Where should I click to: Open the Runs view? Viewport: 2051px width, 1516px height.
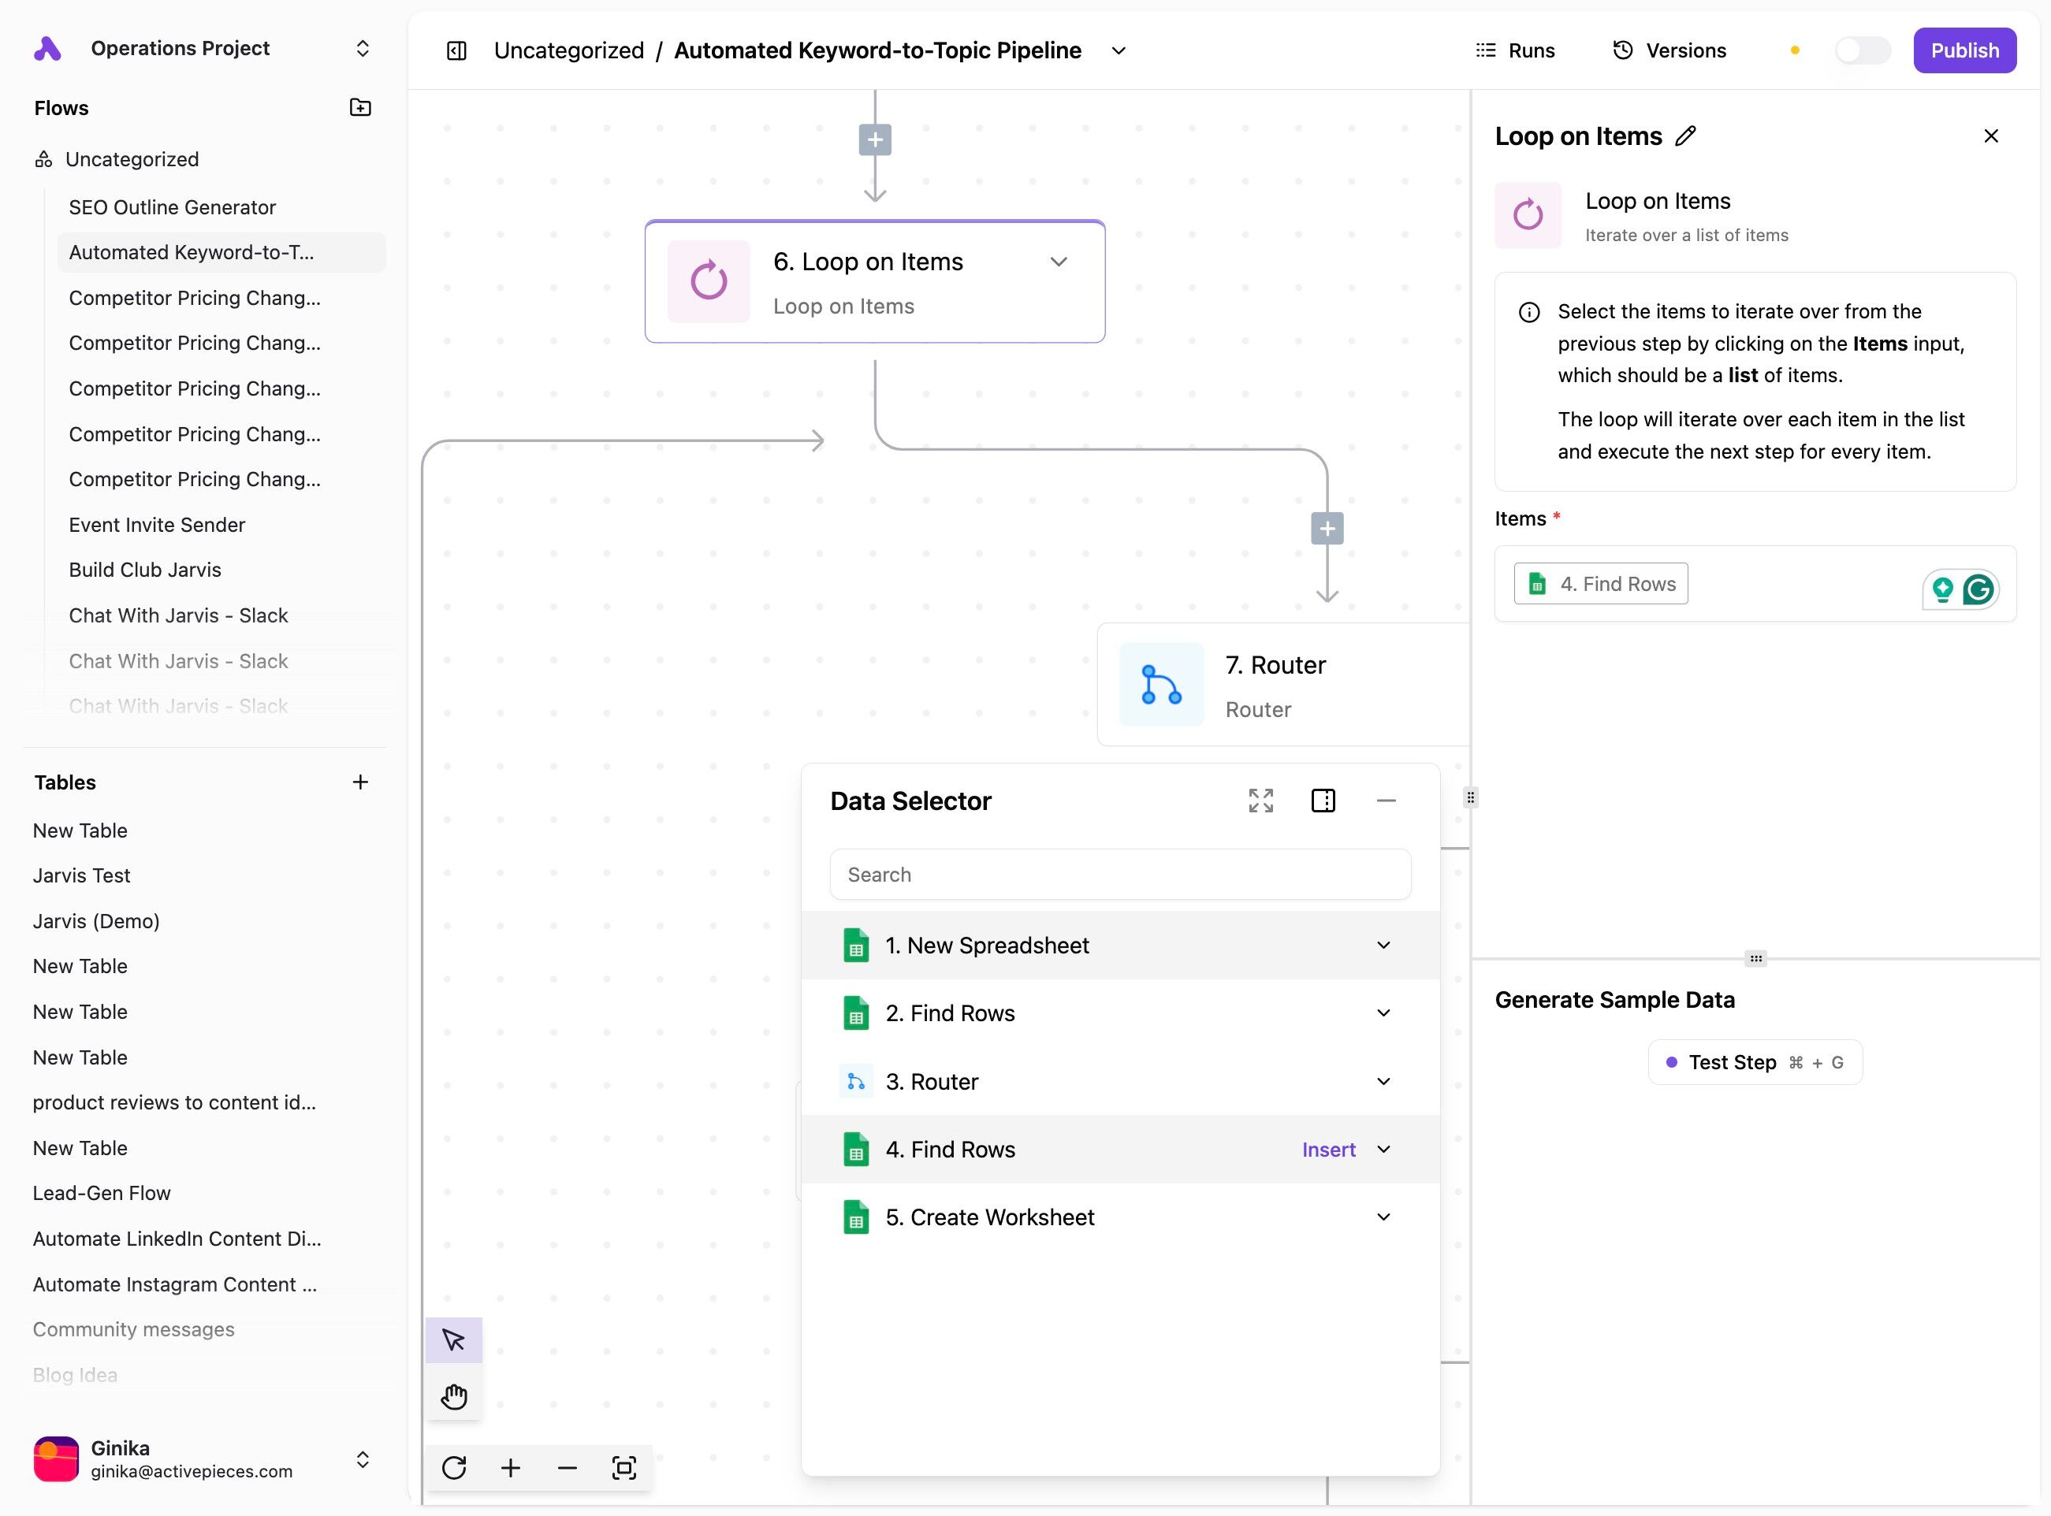pos(1515,50)
